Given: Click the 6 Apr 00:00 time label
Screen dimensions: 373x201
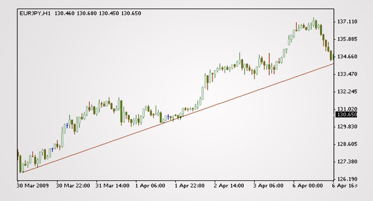Looking at the screenshot, I should [x=308, y=186].
